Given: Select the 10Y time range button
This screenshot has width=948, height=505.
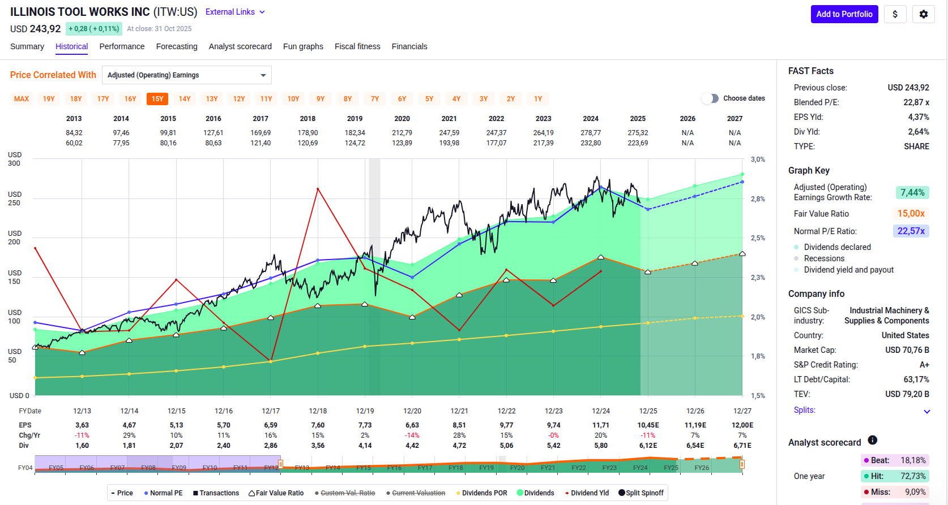Looking at the screenshot, I should (x=293, y=99).
